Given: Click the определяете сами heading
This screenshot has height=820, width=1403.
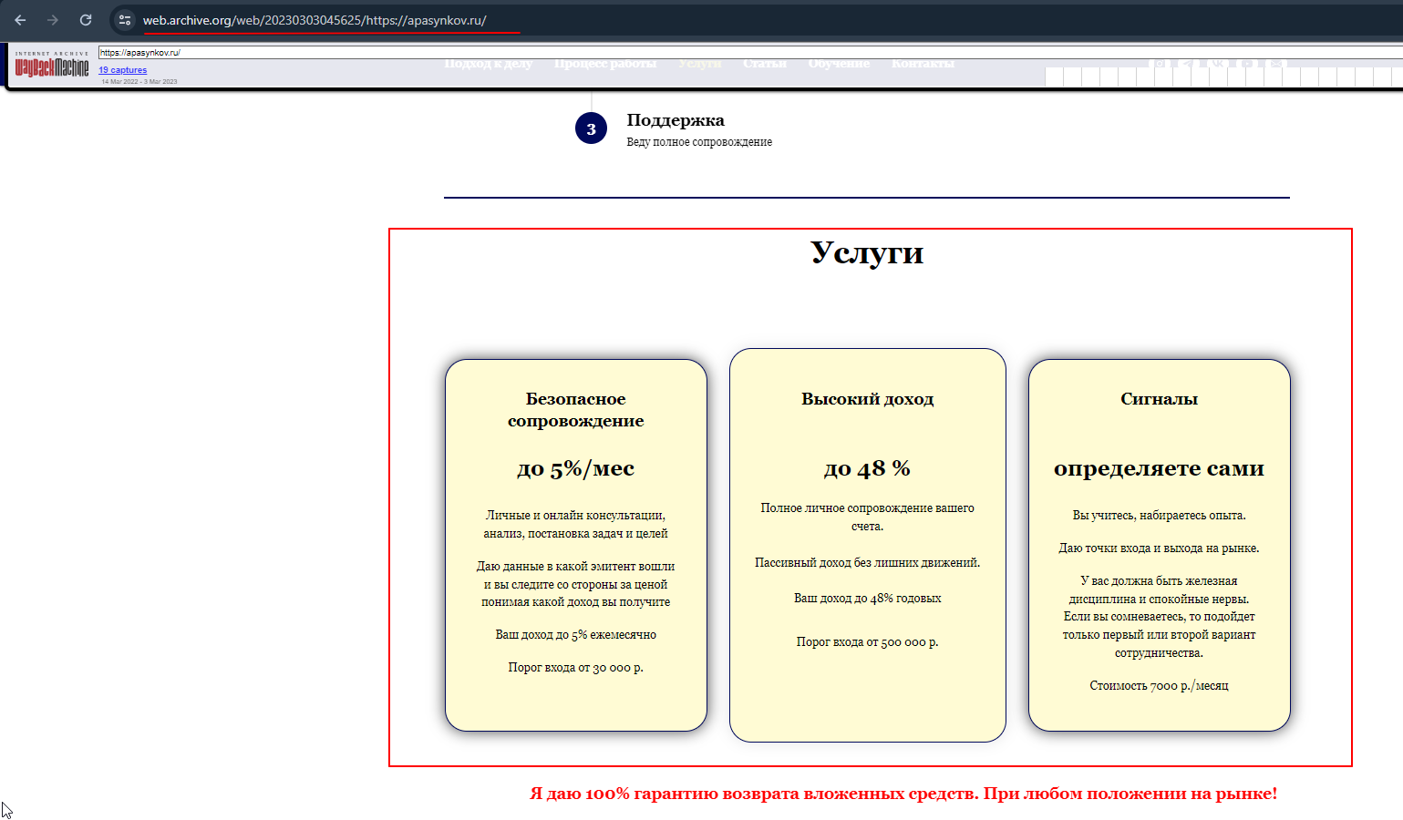Looking at the screenshot, I should click(x=1160, y=468).
